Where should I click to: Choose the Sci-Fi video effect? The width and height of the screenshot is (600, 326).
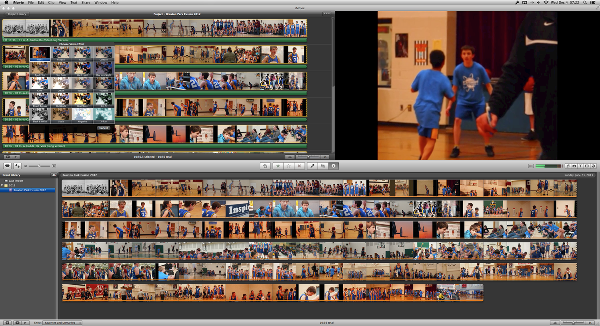pyautogui.click(x=104, y=100)
